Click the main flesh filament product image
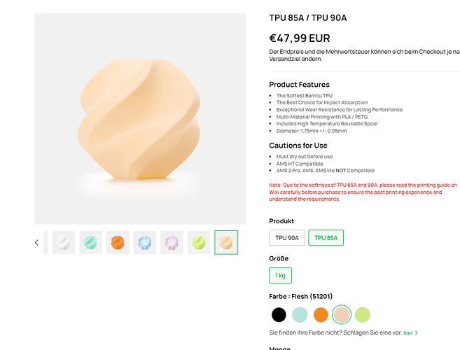The width and height of the screenshot is (460, 350). (140, 119)
